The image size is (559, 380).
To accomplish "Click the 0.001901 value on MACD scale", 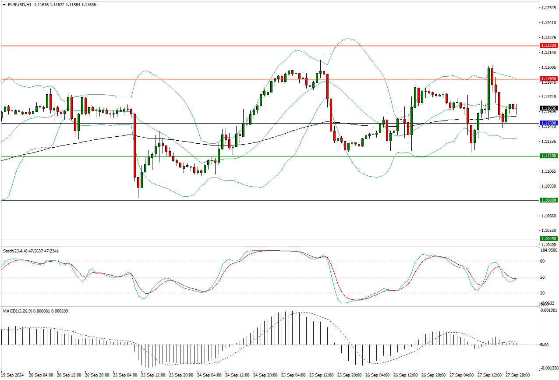I will (548, 311).
